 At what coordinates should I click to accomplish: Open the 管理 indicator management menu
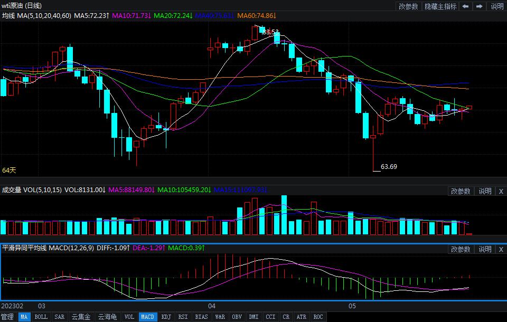tap(8, 317)
